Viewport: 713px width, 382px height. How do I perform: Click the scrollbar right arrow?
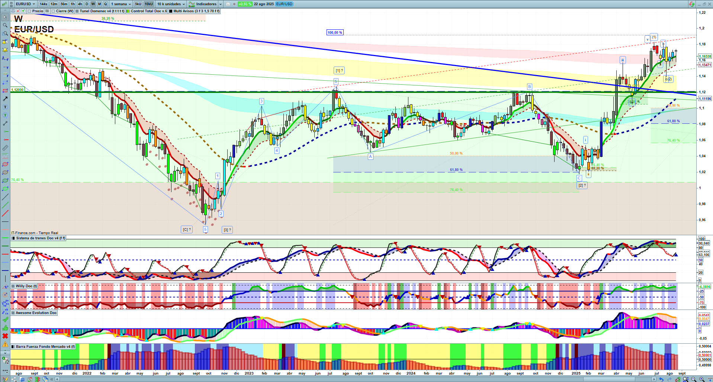654,379
